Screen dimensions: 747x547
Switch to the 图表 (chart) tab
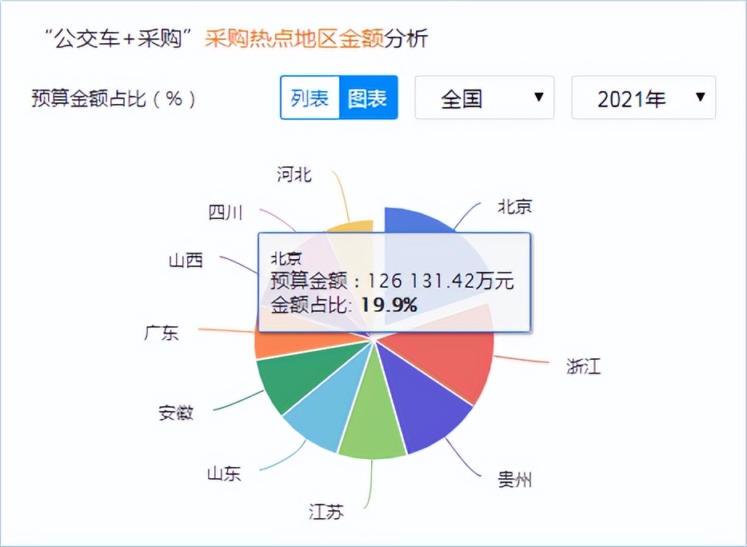pyautogui.click(x=366, y=97)
